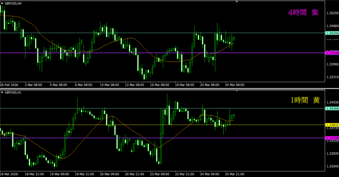The height and width of the screenshot is (177, 339).
Task: Click the H1 chart shift marker triangle
Action: (x=237, y=90)
